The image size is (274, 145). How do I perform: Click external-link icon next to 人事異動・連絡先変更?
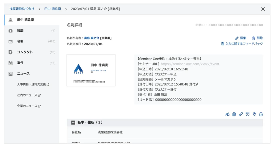click(48, 85)
